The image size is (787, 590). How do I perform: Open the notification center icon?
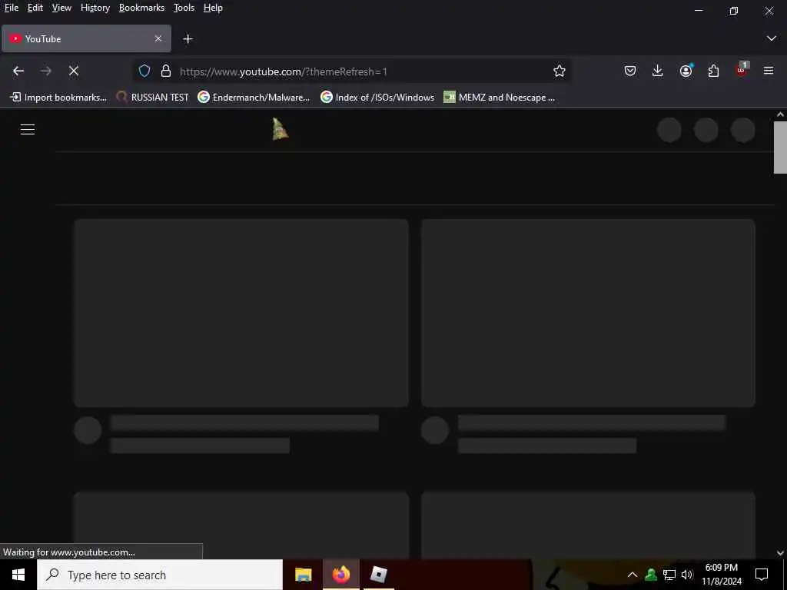point(762,575)
